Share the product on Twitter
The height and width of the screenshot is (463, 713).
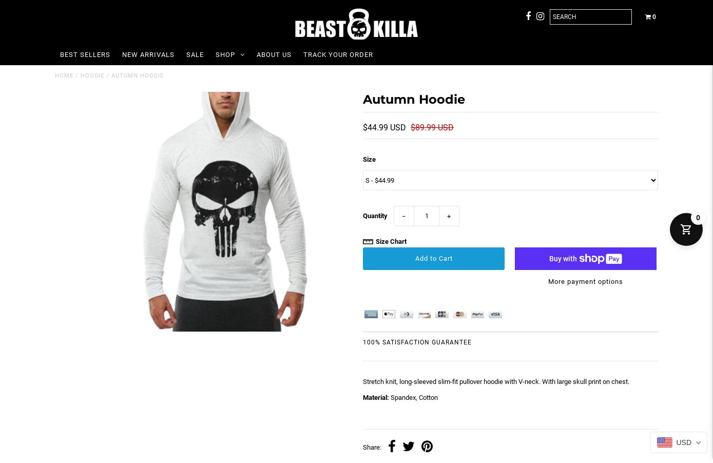point(409,447)
